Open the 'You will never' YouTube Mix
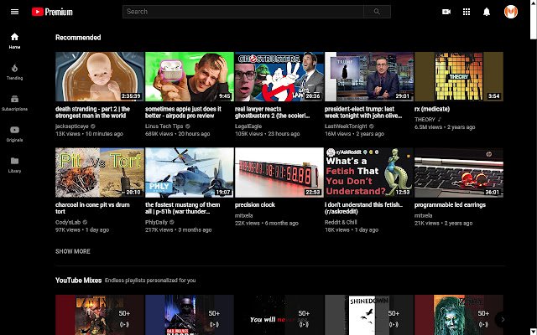The image size is (537, 335). [x=279, y=315]
